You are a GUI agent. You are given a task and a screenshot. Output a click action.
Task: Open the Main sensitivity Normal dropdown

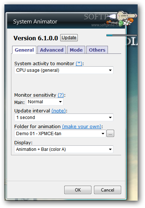pyautogui.click(x=45, y=102)
